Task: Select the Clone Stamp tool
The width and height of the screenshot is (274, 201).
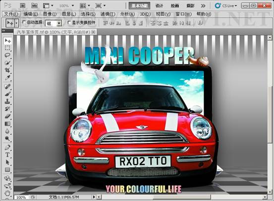Action: coord(7,101)
